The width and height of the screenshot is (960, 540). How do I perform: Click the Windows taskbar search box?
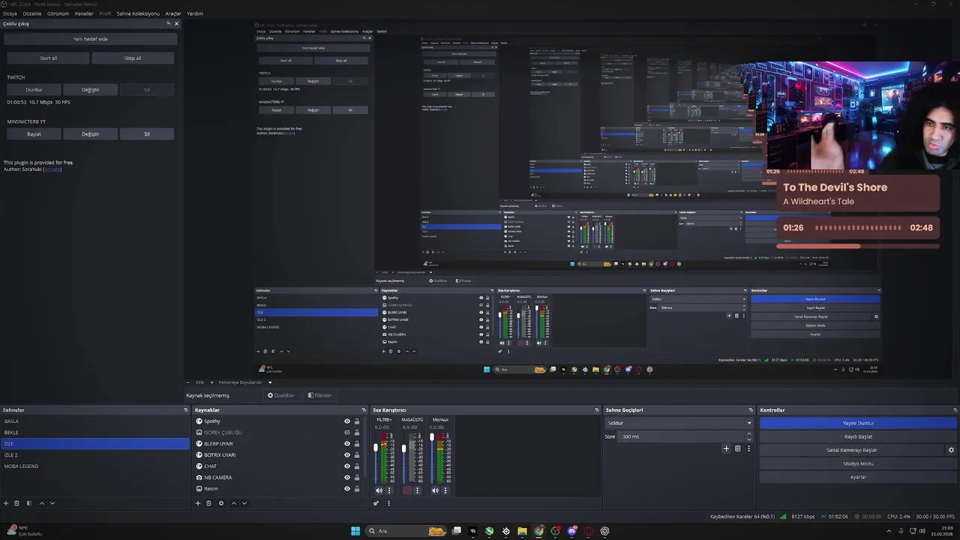tap(405, 531)
